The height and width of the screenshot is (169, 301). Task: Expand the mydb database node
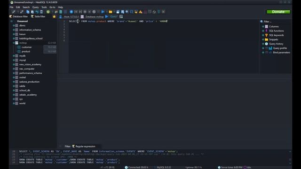click(14, 56)
